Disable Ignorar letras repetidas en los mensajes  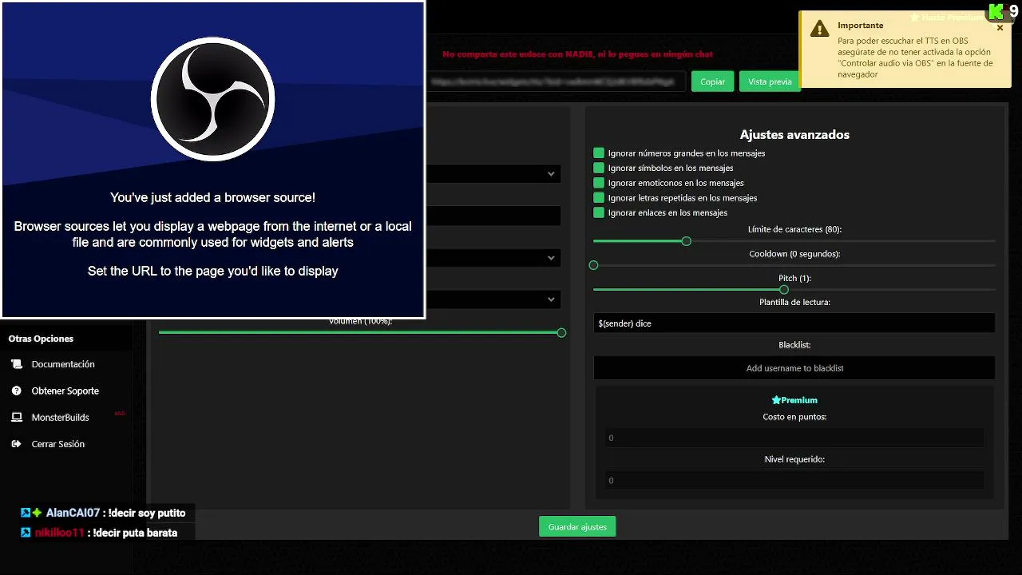(x=599, y=197)
